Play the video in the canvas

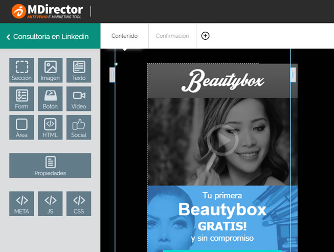point(222,140)
